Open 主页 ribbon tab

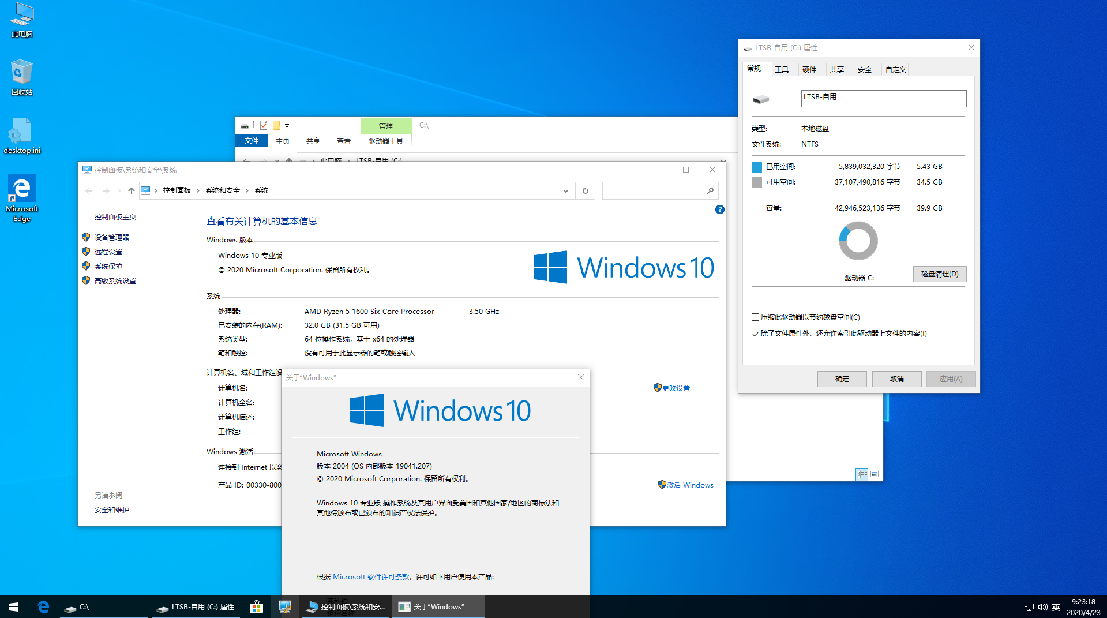[x=283, y=141]
